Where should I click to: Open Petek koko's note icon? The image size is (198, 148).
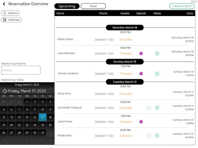pyautogui.click(x=157, y=136)
